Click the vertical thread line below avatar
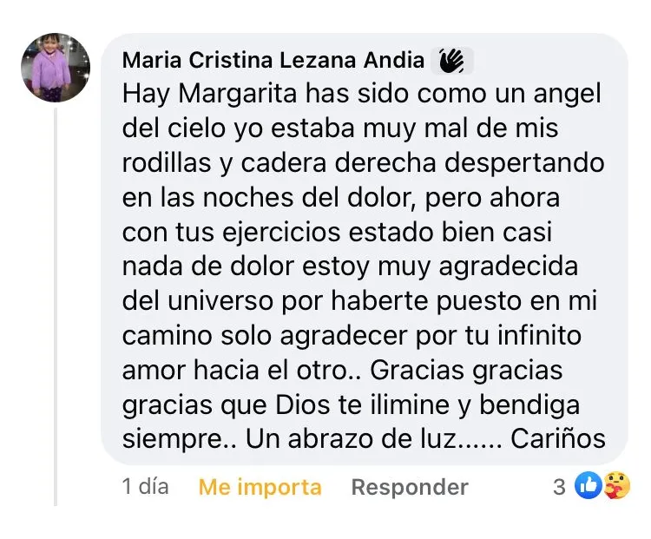 pyautogui.click(x=56, y=306)
